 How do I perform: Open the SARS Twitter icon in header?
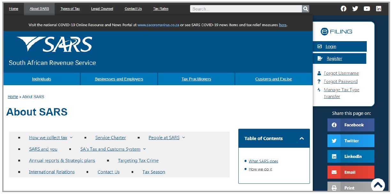point(355,9)
